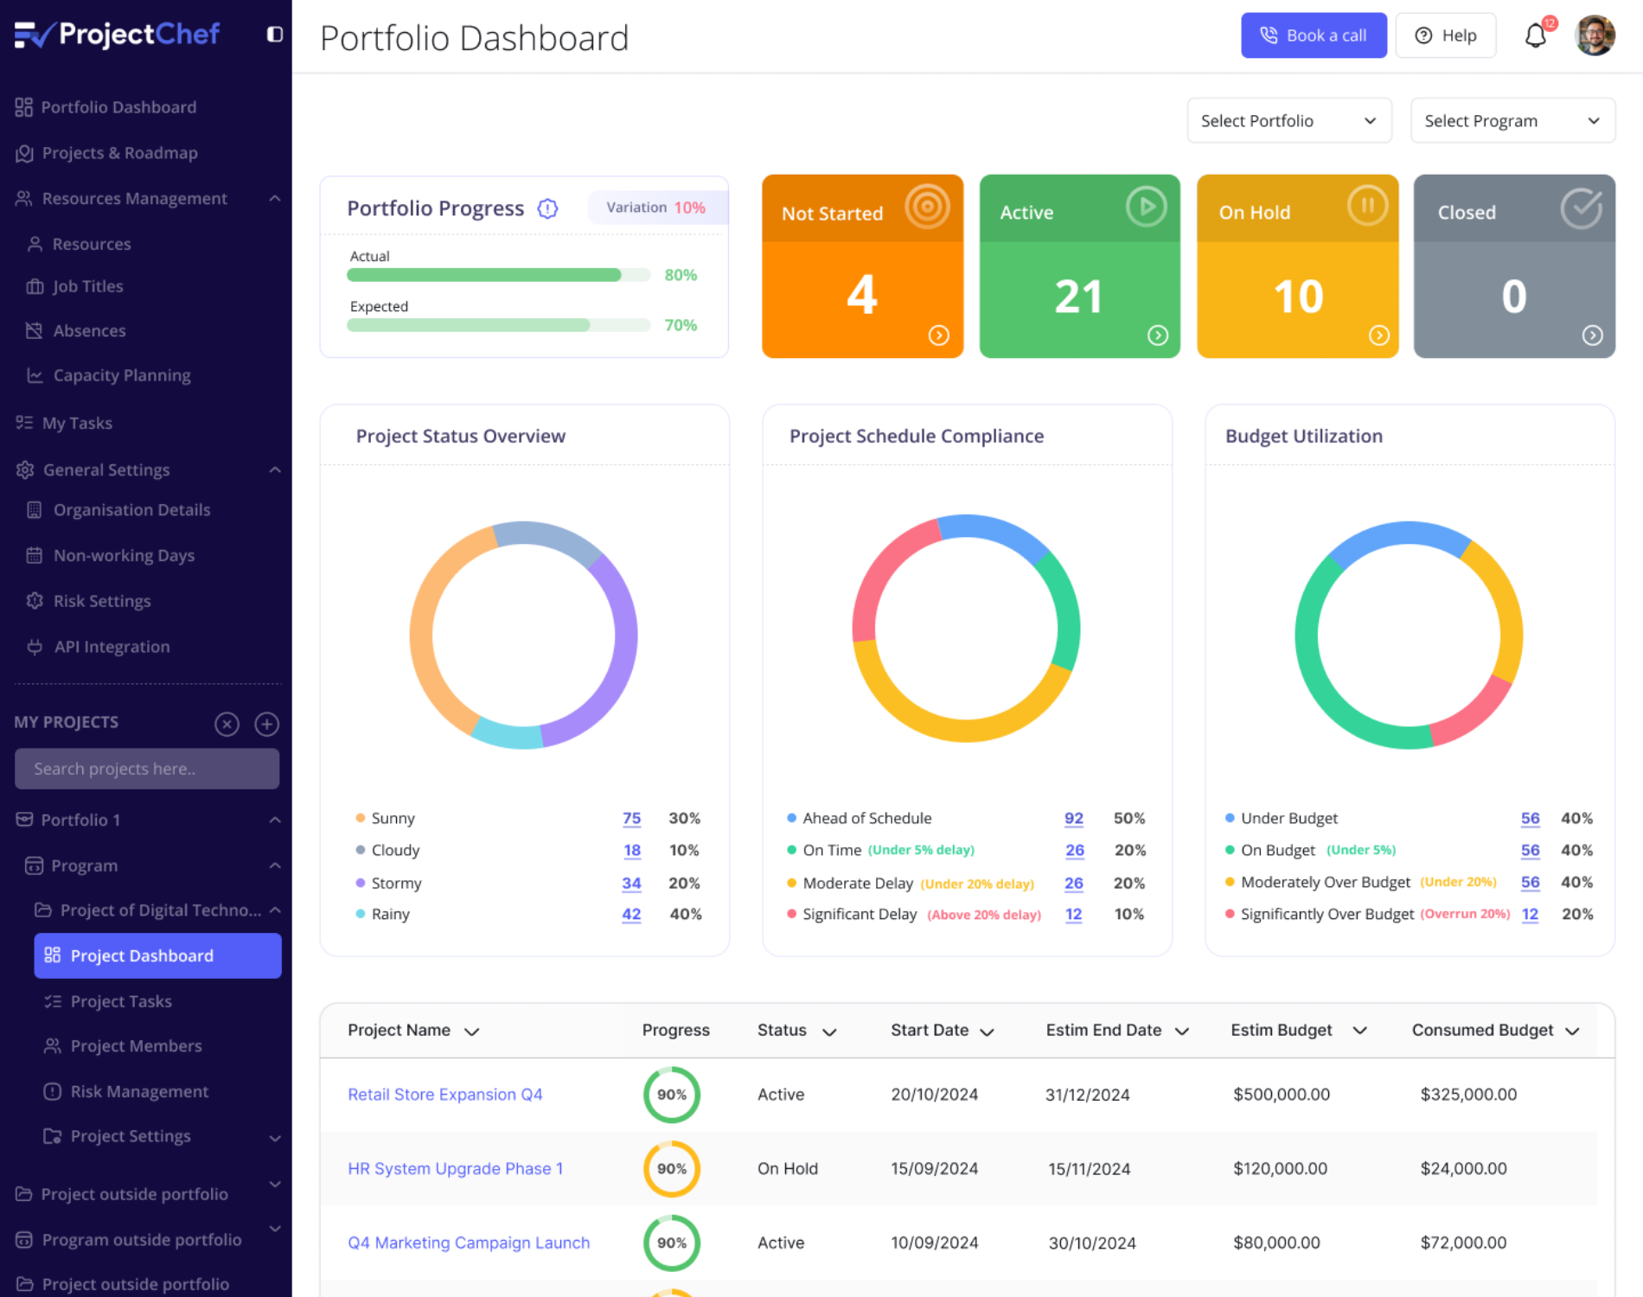
Task: Open the Select Portfolio dropdown
Action: tap(1288, 121)
